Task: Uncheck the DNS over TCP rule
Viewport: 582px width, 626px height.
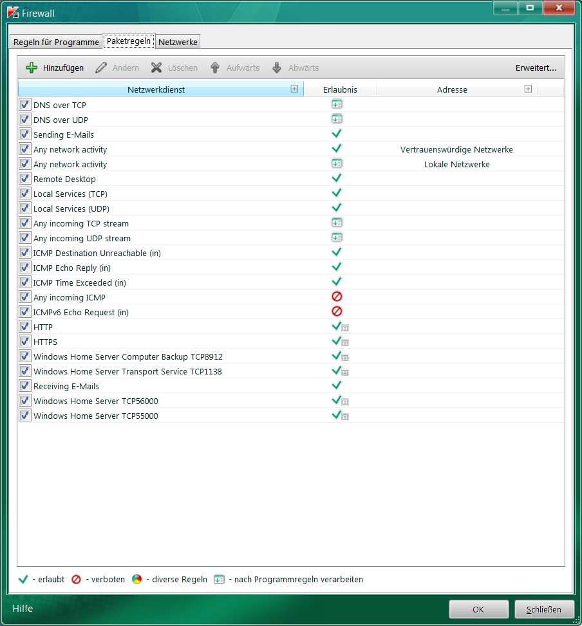Action: [24, 105]
